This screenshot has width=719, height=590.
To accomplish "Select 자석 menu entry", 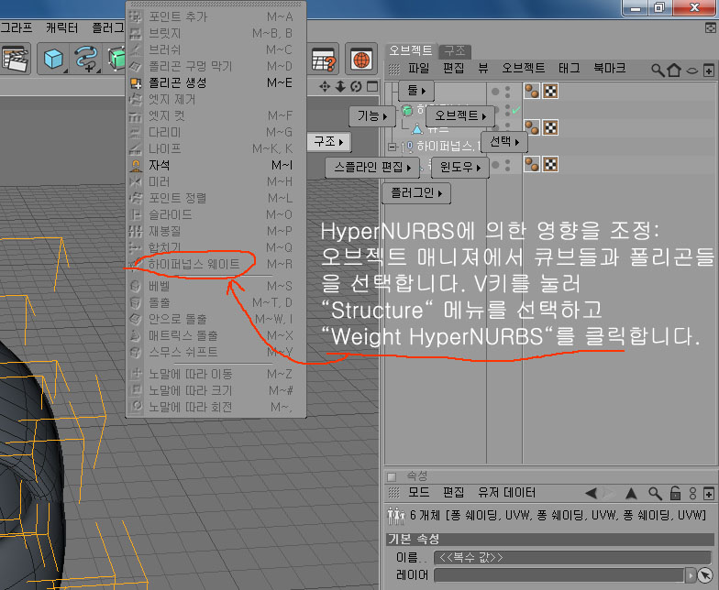I will 216,165.
